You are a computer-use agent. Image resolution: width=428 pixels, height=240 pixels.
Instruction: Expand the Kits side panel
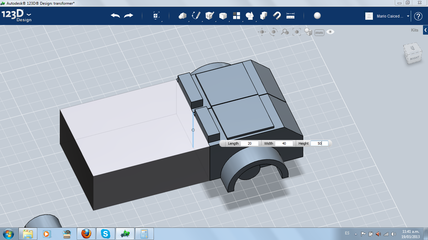coord(425,30)
